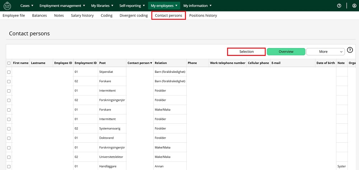Click help icon next to More dropdown

(x=350, y=50)
